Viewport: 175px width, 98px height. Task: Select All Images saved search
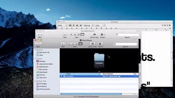click(42, 84)
